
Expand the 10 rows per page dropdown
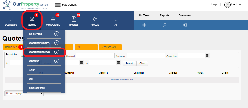click(x=41, y=93)
